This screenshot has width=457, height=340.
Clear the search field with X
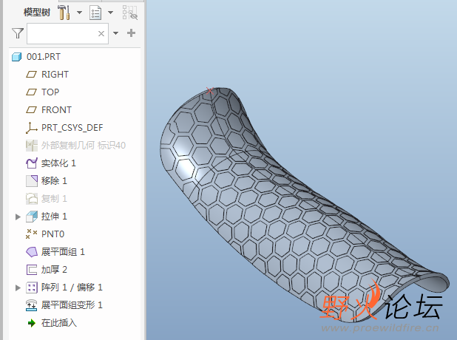click(101, 34)
